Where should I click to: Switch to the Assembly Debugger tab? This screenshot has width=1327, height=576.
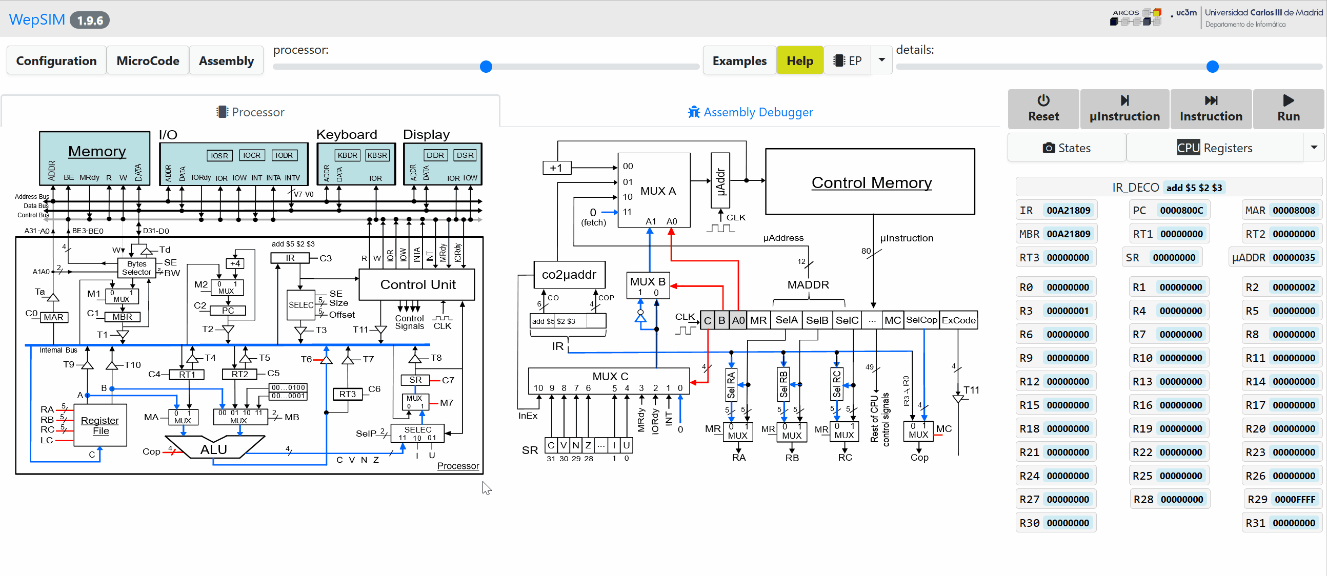point(750,112)
